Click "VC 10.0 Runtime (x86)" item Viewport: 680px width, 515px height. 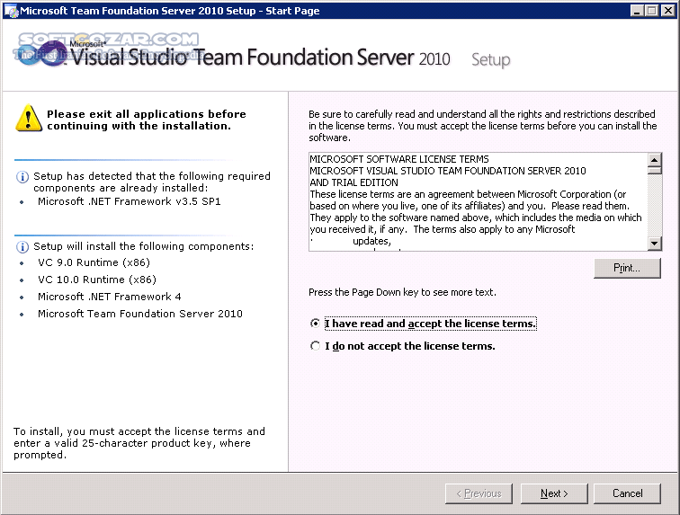pos(97,280)
